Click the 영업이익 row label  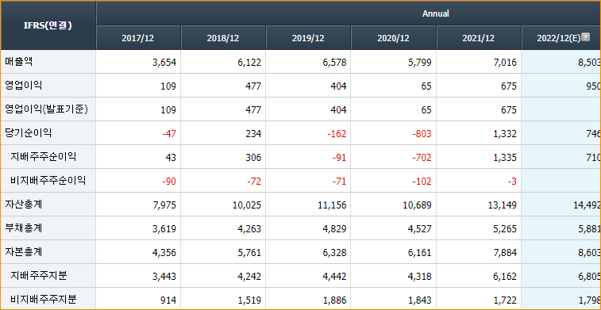[23, 86]
